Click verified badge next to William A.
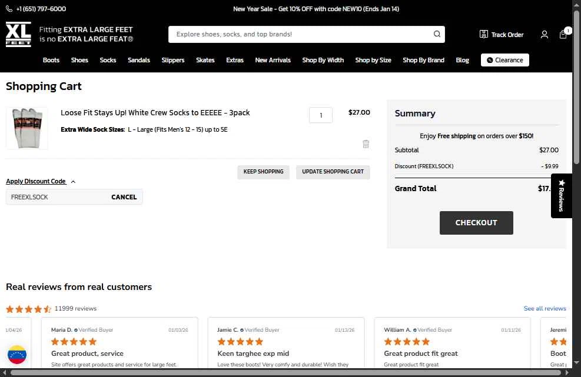Screen dimensions: 581x377 (415, 330)
